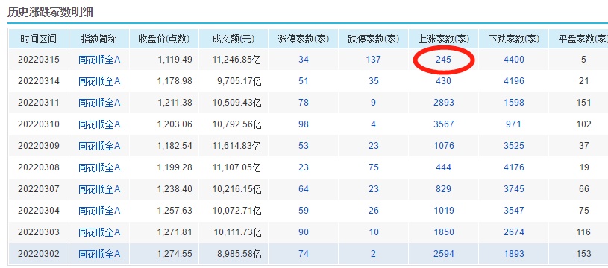Click limit-up count 53 for 20220309

(304, 146)
